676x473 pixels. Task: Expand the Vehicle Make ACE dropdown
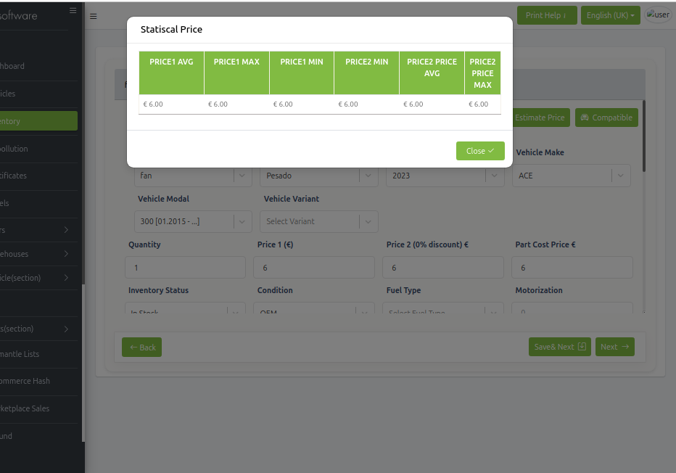(620, 176)
